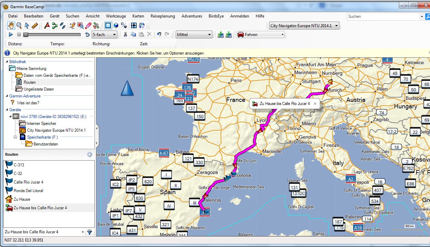
Task: Switch to 2D map view
Action: coord(108,25)
